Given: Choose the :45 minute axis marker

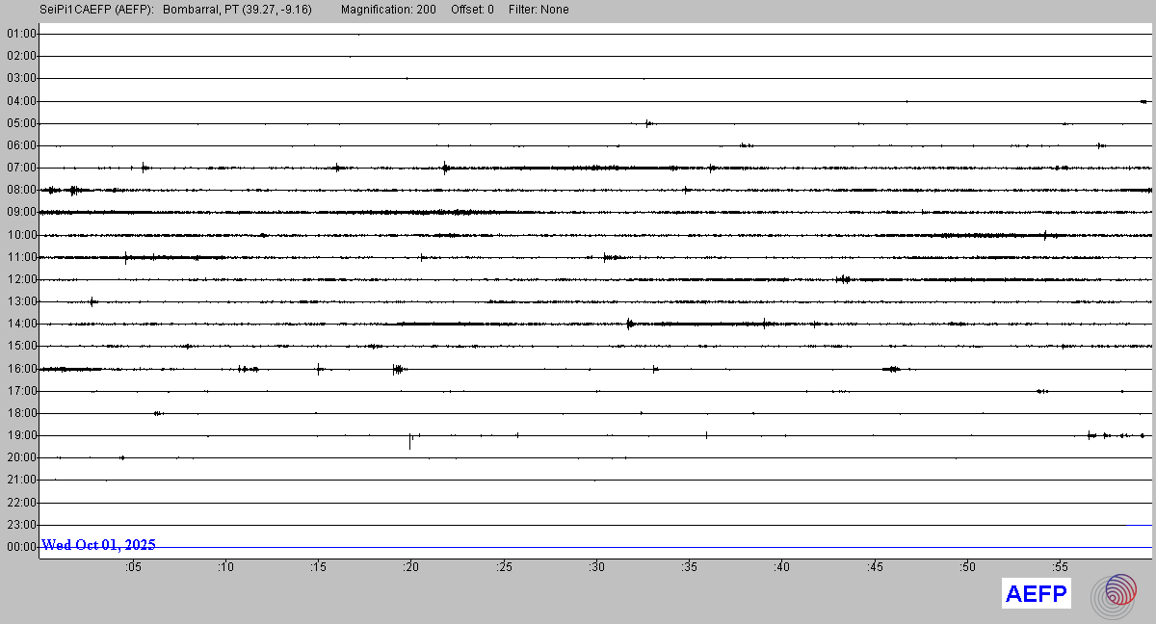Looking at the screenshot, I should click(x=875, y=567).
